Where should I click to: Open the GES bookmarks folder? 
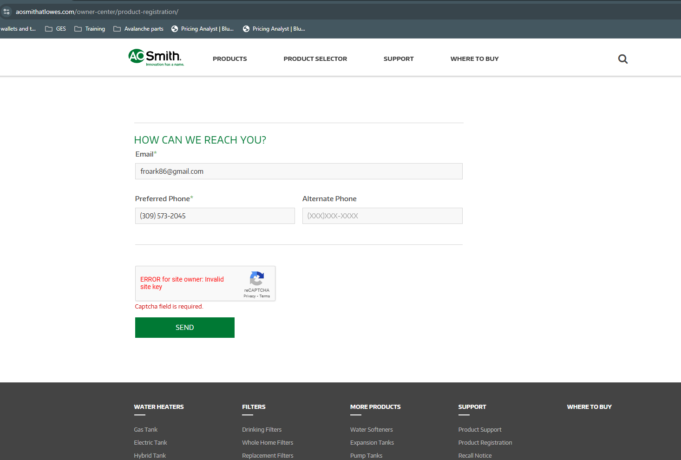pos(56,29)
